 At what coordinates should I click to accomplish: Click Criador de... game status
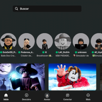[x=27, y=56]
